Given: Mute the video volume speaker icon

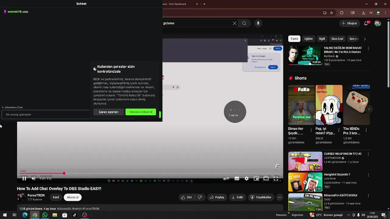Looking at the screenshot, I should click(x=34, y=179).
